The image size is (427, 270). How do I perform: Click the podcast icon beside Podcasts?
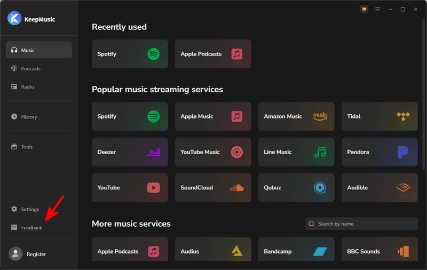click(14, 68)
